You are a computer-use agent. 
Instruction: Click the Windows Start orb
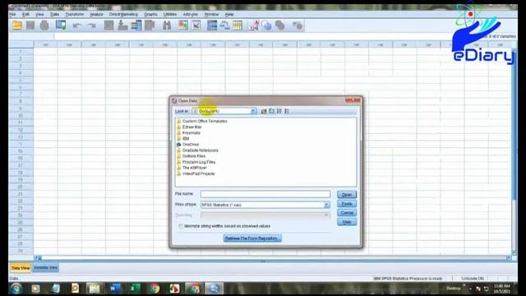(x=16, y=289)
